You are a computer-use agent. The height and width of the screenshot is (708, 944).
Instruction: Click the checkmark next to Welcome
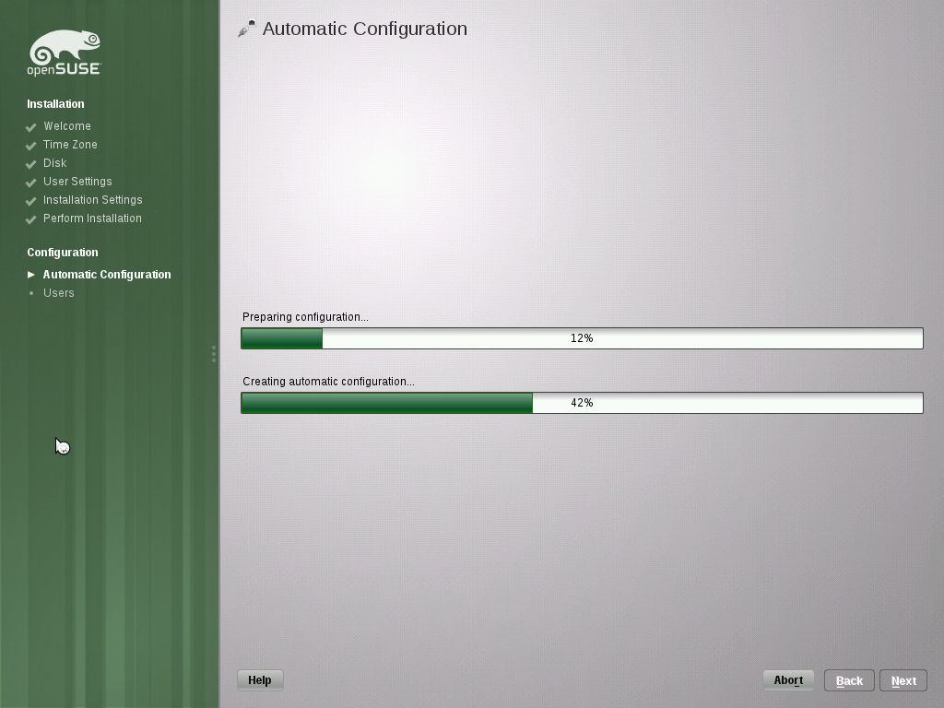30,126
